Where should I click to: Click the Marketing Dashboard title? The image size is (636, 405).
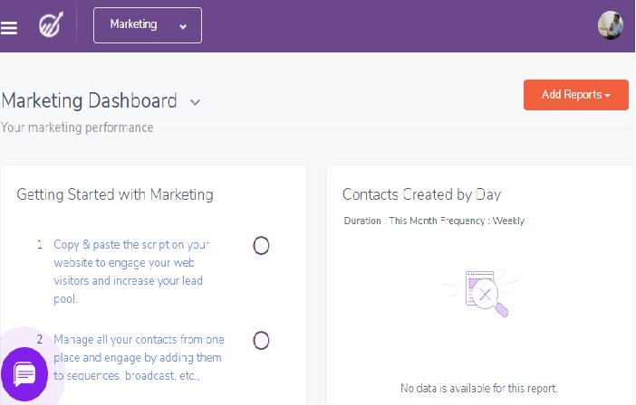89,100
